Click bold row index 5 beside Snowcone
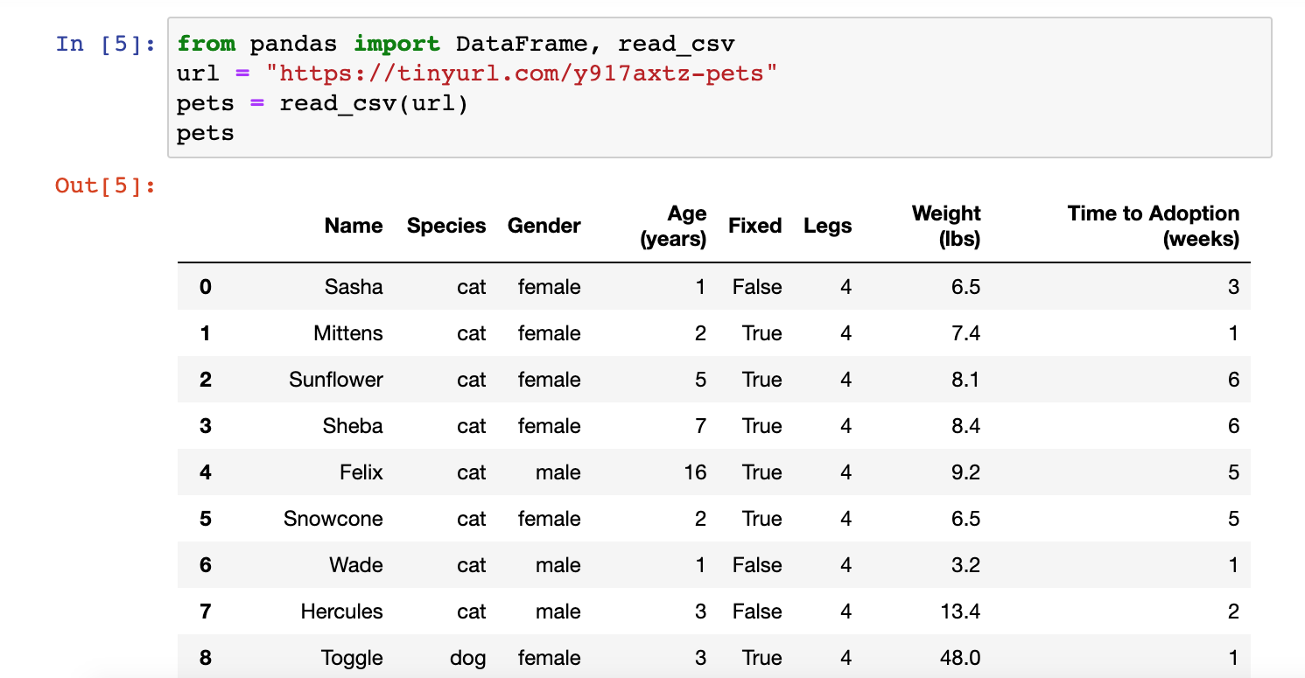Viewport: 1305px width, 678px height. (206, 519)
